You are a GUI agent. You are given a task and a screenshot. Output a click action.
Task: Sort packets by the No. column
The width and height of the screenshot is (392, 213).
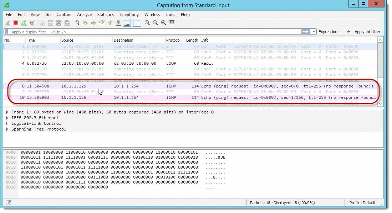tap(15, 40)
